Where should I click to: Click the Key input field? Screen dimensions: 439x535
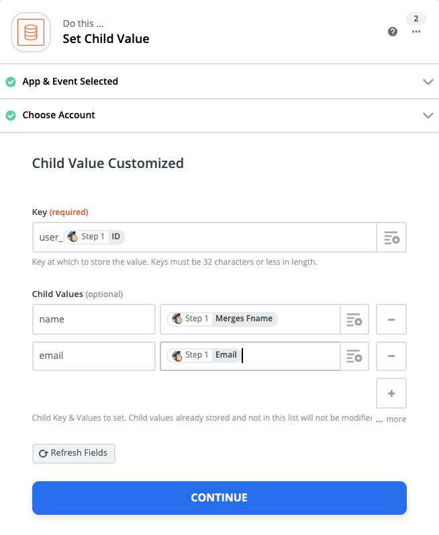(248, 237)
